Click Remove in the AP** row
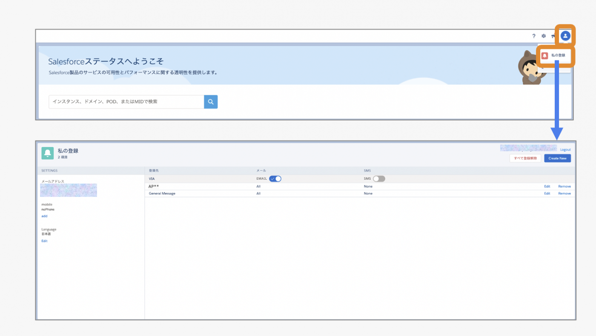Image resolution: width=596 pixels, height=336 pixels. pyautogui.click(x=564, y=187)
